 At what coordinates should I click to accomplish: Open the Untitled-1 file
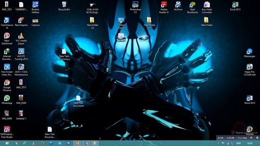pyautogui.click(x=21, y=115)
